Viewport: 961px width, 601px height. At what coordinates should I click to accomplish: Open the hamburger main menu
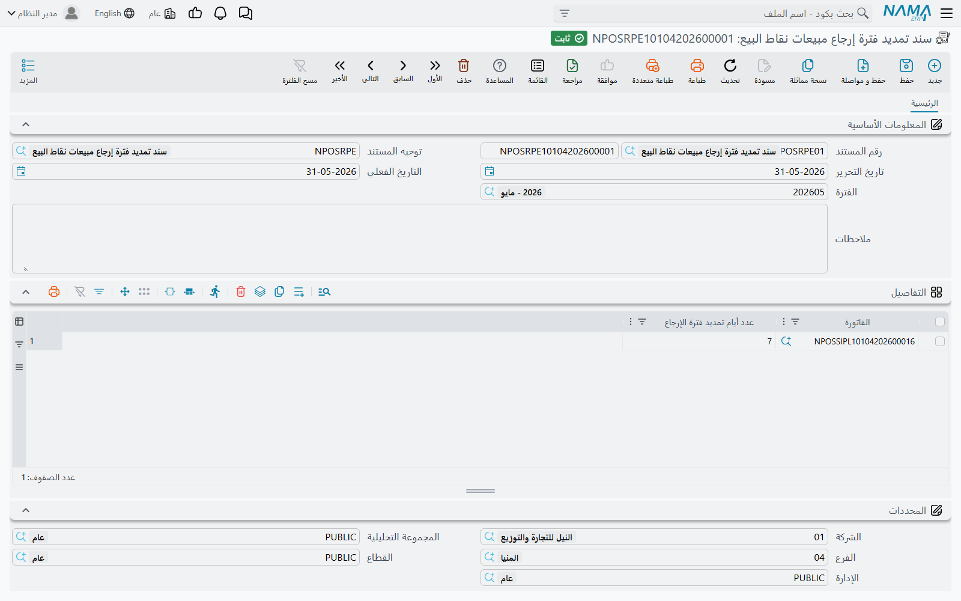[x=947, y=13]
